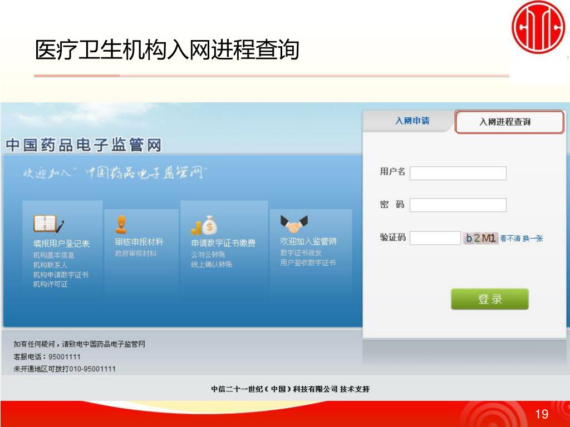Click 公对公转账 text

coord(208,255)
